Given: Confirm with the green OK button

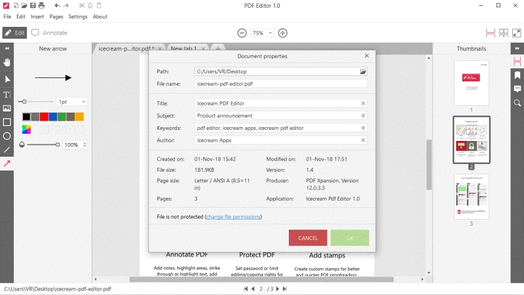Looking at the screenshot, I should click(350, 238).
